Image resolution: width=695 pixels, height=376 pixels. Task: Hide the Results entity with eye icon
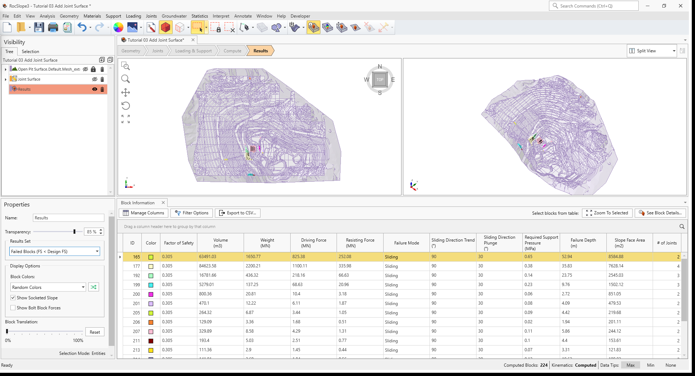pyautogui.click(x=95, y=89)
